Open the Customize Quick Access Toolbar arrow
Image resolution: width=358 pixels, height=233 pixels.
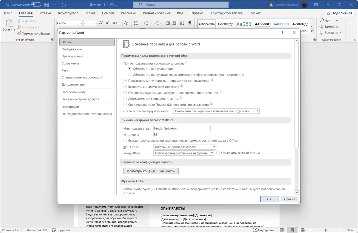pyautogui.click(x=71, y=5)
